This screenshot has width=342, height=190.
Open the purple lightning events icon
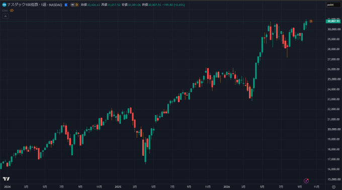tap(306, 180)
